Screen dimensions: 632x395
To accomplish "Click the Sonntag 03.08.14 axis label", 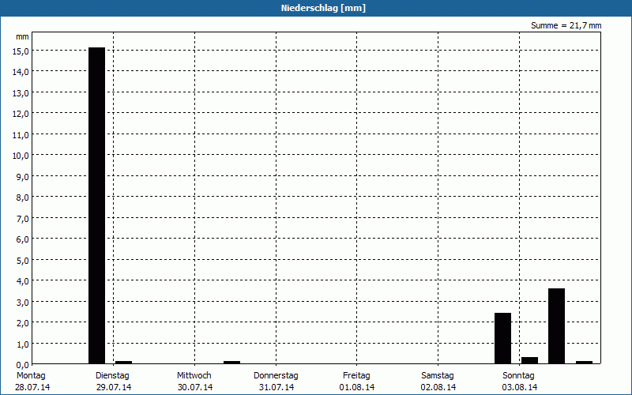I will point(519,382).
